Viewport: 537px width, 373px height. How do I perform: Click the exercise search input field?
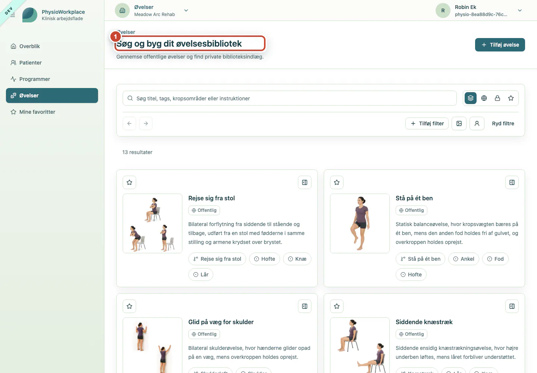tap(290, 98)
